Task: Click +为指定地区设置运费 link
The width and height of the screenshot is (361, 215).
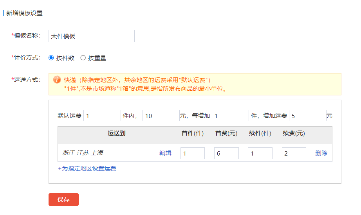Action: (87, 168)
